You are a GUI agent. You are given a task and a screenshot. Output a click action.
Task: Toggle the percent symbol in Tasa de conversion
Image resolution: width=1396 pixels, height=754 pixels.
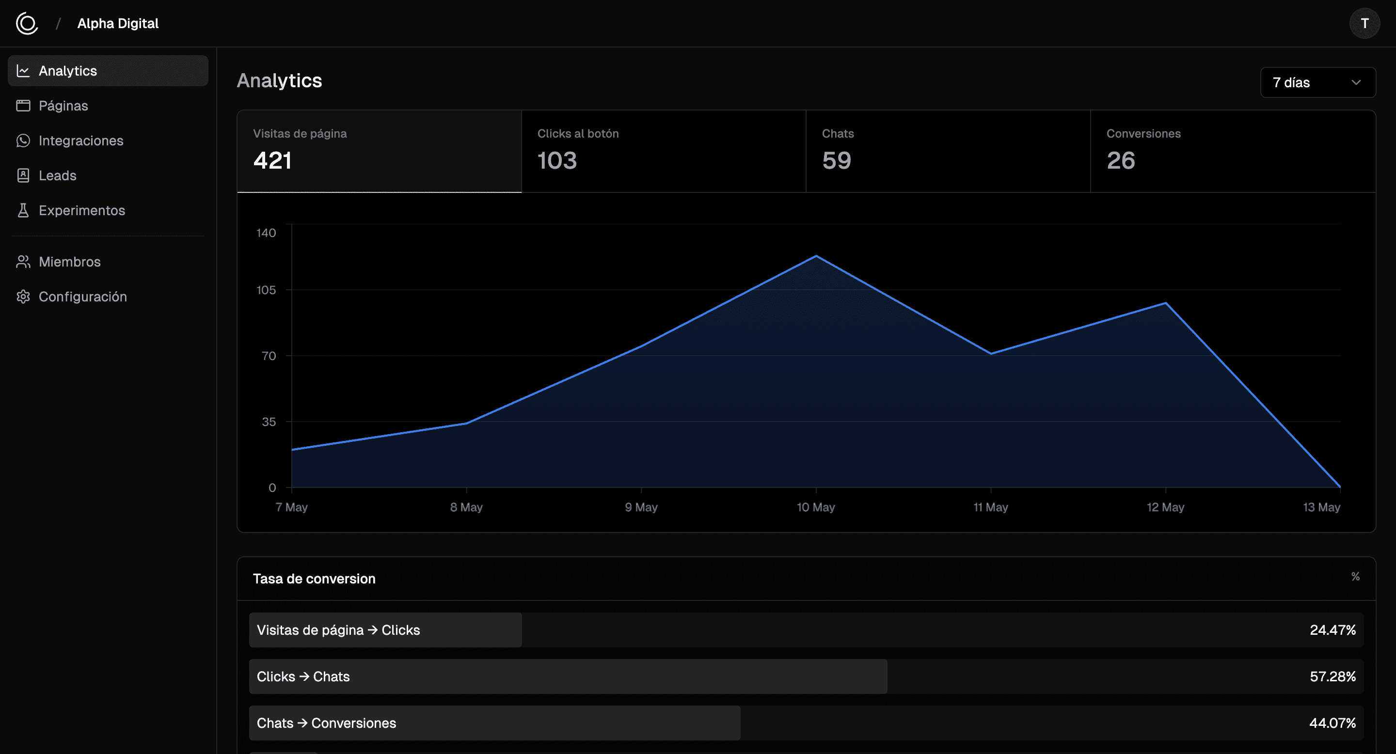click(x=1355, y=577)
